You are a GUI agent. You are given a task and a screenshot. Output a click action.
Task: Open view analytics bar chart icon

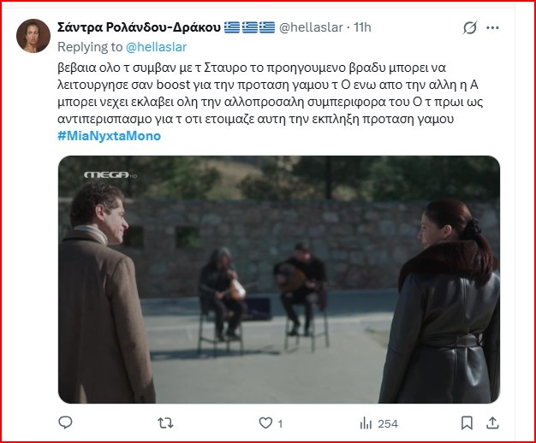click(366, 423)
